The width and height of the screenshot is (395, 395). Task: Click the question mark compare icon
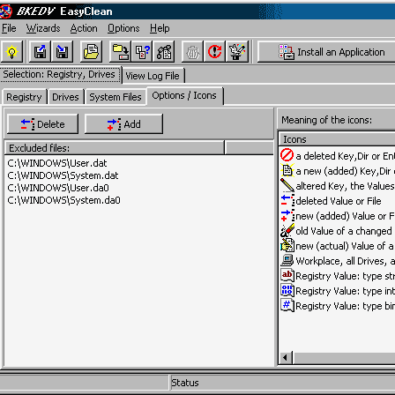[x=142, y=52]
